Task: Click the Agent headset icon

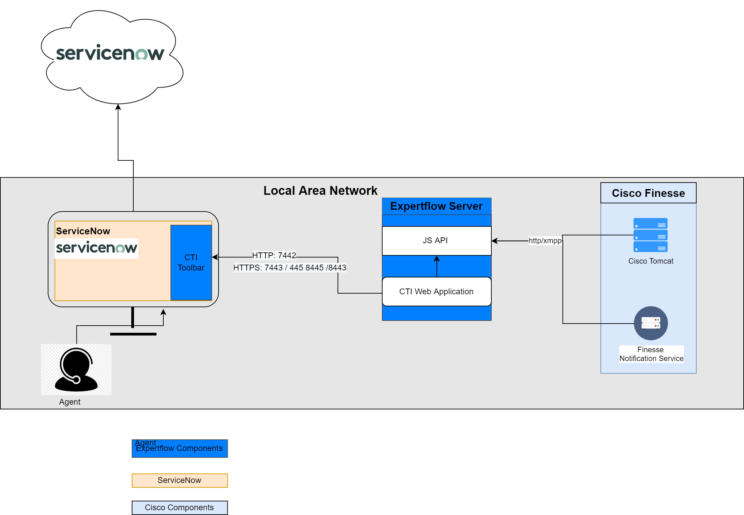Action: click(x=76, y=369)
